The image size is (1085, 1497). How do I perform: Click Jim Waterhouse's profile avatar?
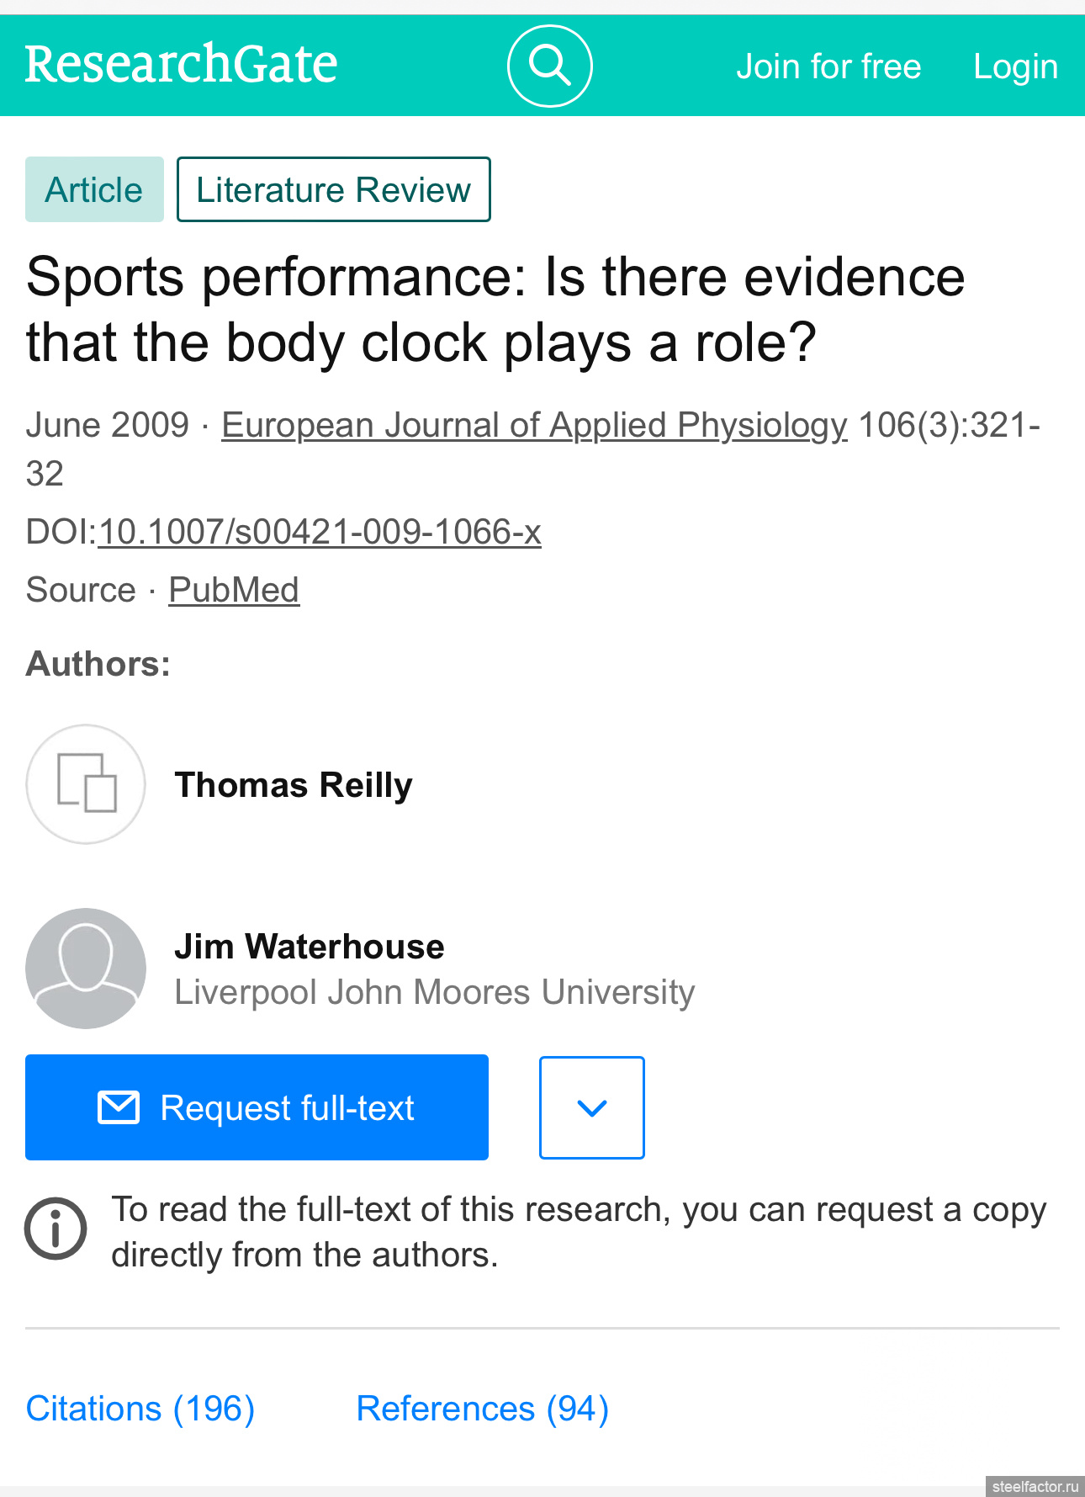point(86,968)
